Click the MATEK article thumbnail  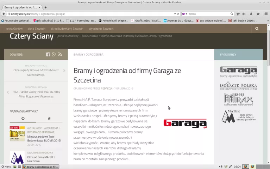click(17, 157)
